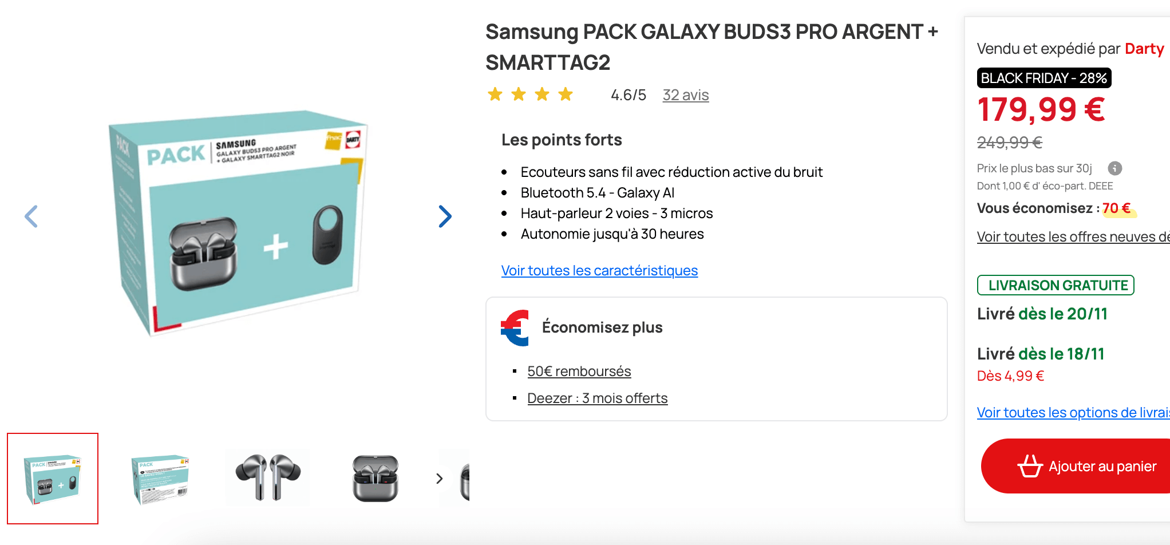Open the 50€ remboursés offer
The height and width of the screenshot is (545, 1170).
coord(579,371)
